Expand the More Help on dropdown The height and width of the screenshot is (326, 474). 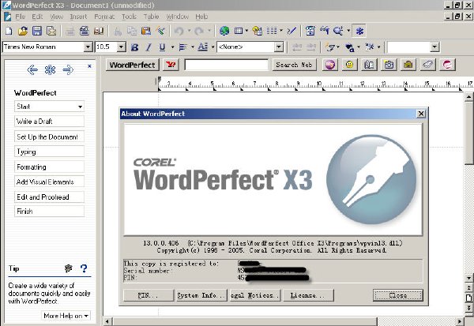pyautogui.click(x=65, y=316)
